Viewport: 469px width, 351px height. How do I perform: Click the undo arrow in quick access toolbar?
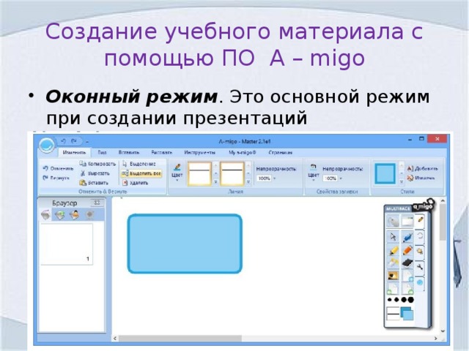tap(63, 141)
